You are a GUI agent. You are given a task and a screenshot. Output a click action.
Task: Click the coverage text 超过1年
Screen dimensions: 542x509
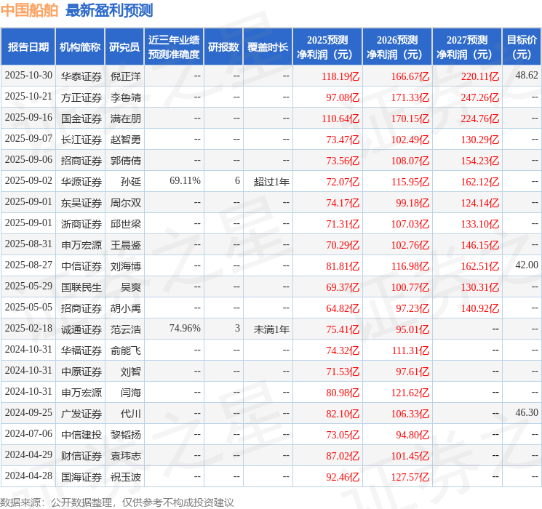(271, 182)
